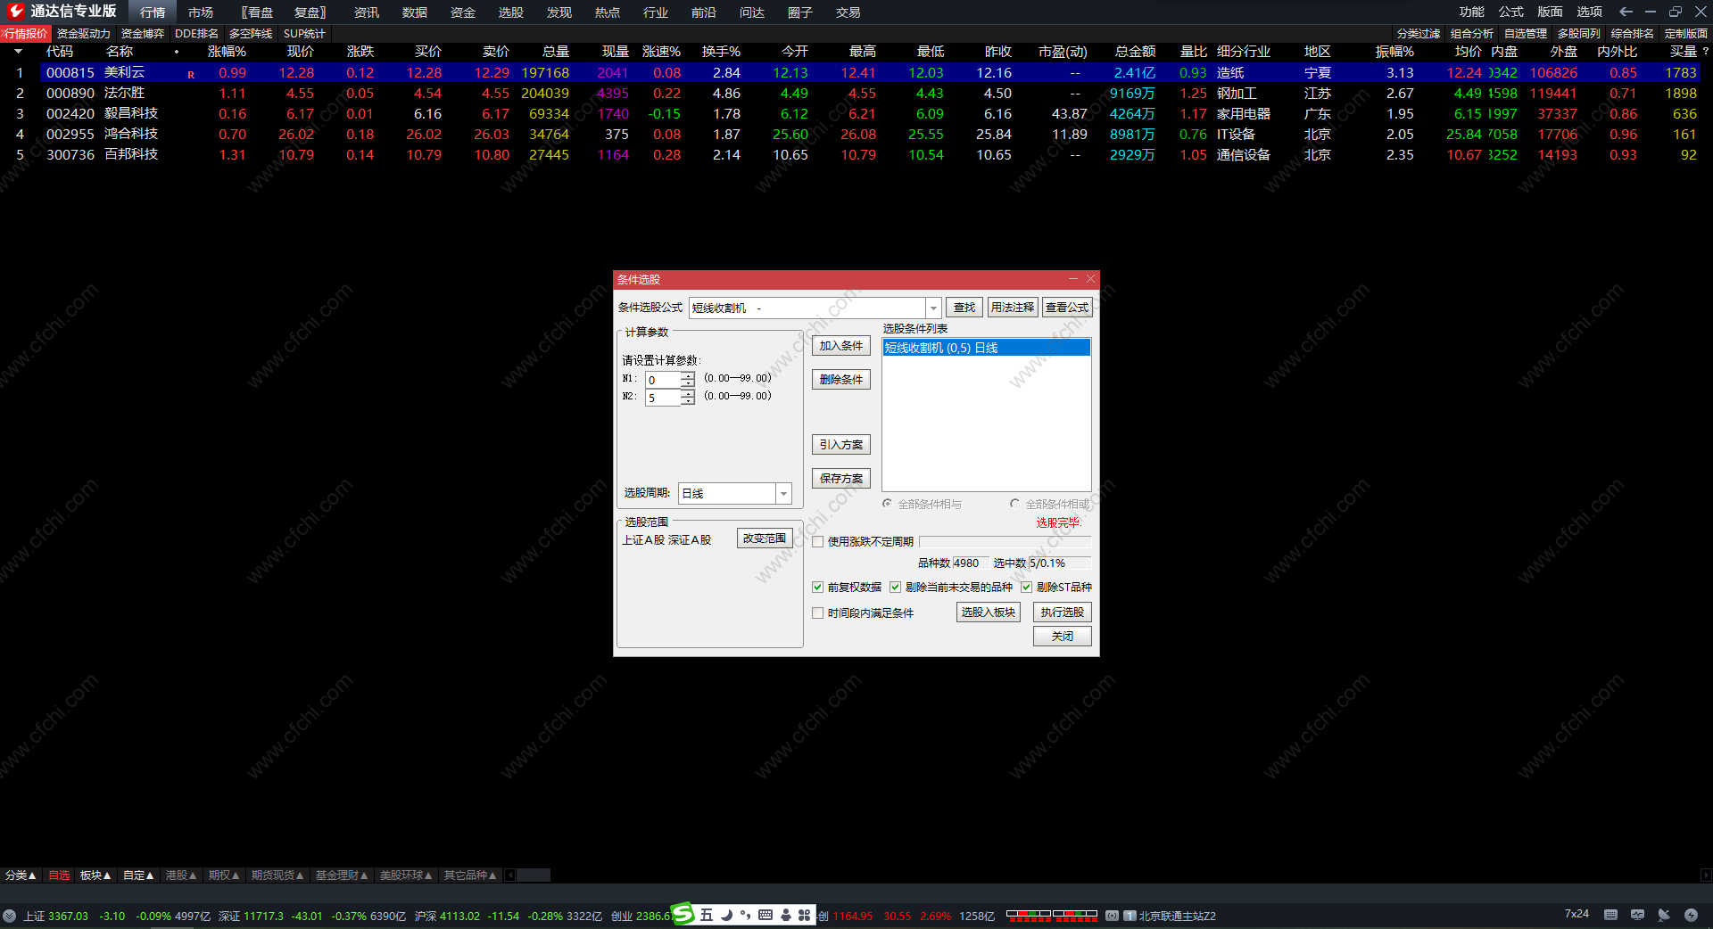Click the Tongdaxin logo icon
This screenshot has width=1713, height=929.
click(16, 11)
